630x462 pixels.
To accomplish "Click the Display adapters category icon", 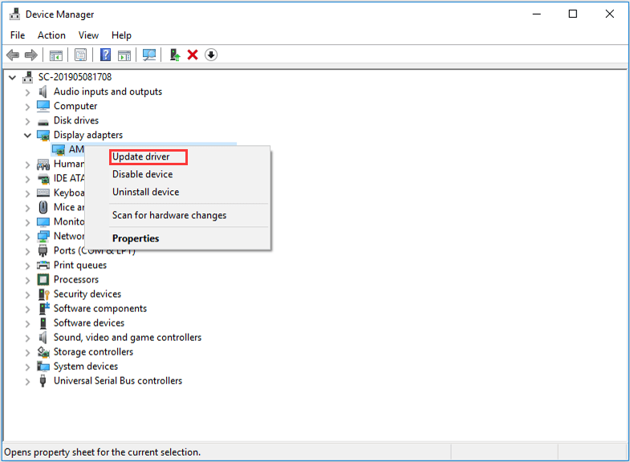I will coord(43,136).
